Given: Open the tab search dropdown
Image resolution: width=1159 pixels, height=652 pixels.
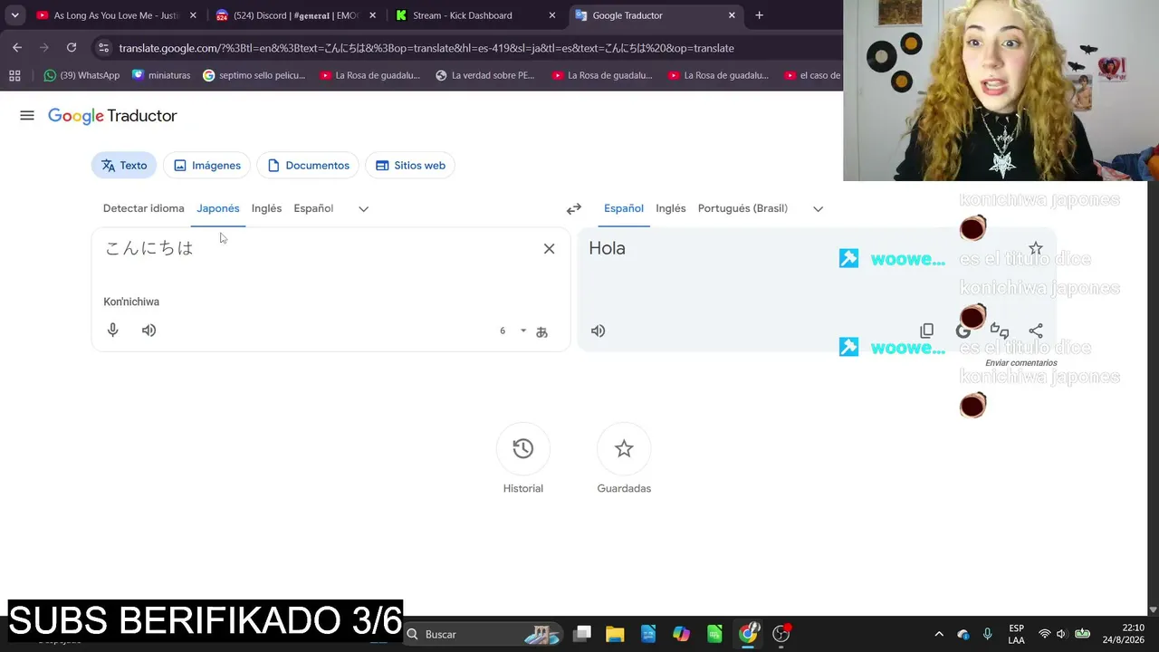Looking at the screenshot, I should 14,15.
